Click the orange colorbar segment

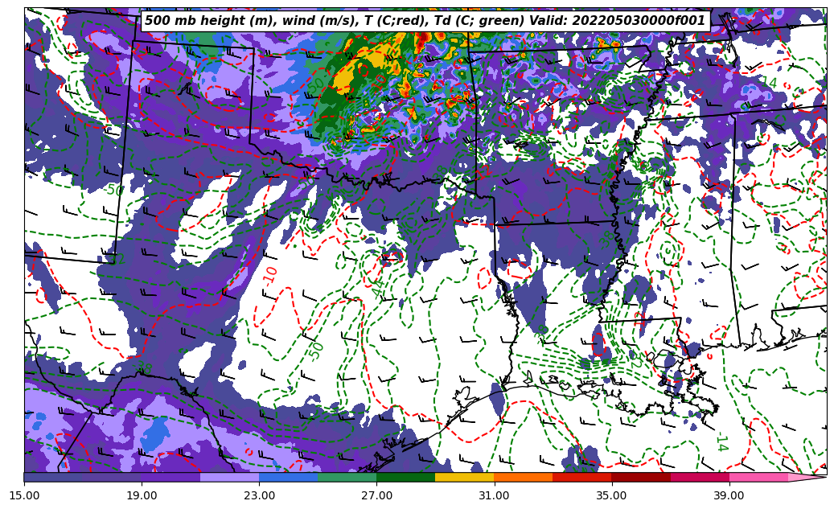[523, 478]
